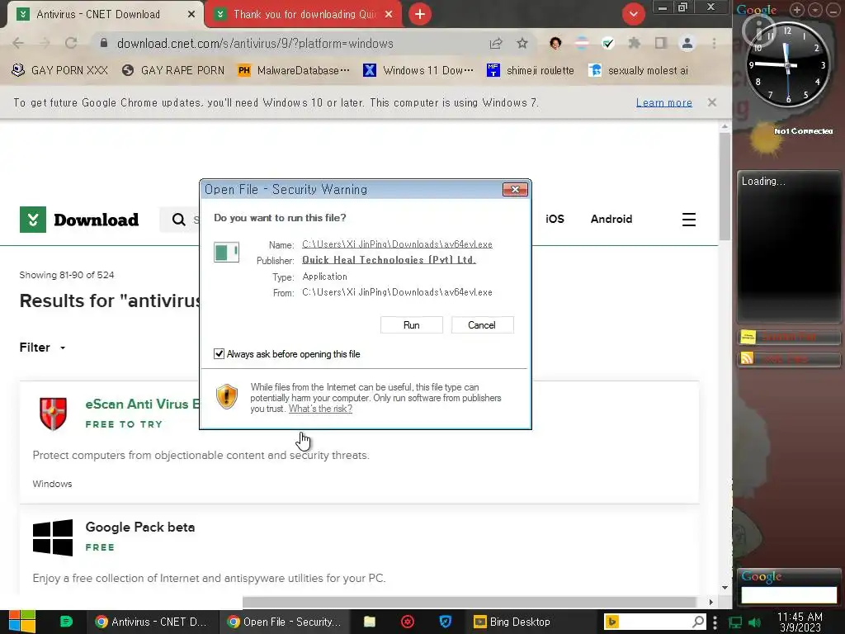845x634 pixels.
Task: Click Quick Heal Technologies publisher link
Action: pyautogui.click(x=389, y=260)
